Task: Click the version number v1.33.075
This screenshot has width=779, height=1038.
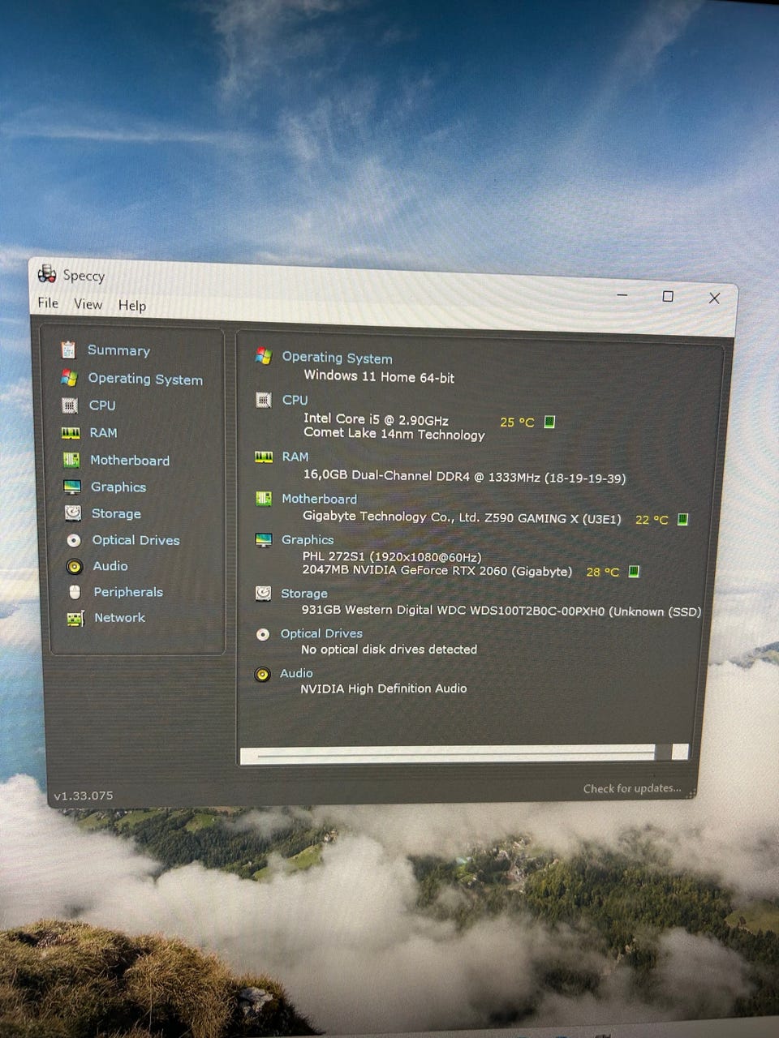Action: click(84, 796)
